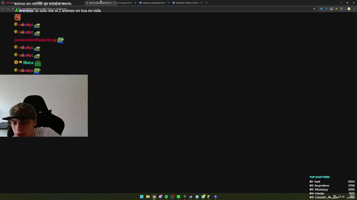The height and width of the screenshot is (200, 357).
Task: Click the 3554 score for YesK
Action: [351, 182]
